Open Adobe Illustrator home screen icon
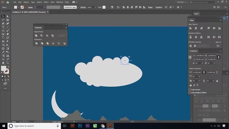Image resolution: width=229 pixels, height=129 pixels. [x=8, y=2]
